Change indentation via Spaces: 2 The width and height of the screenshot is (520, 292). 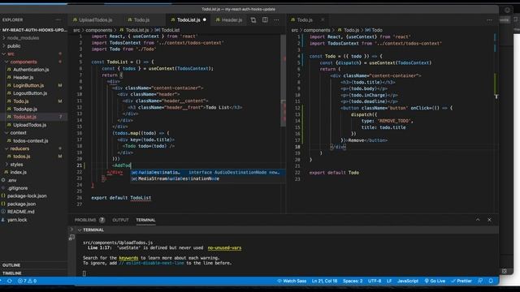point(353,281)
